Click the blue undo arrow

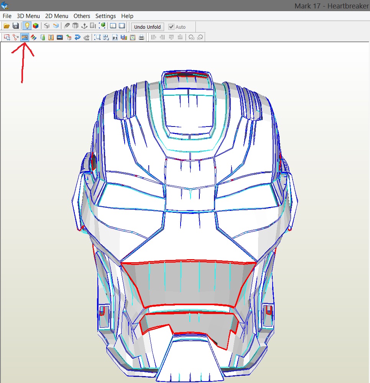click(x=77, y=37)
